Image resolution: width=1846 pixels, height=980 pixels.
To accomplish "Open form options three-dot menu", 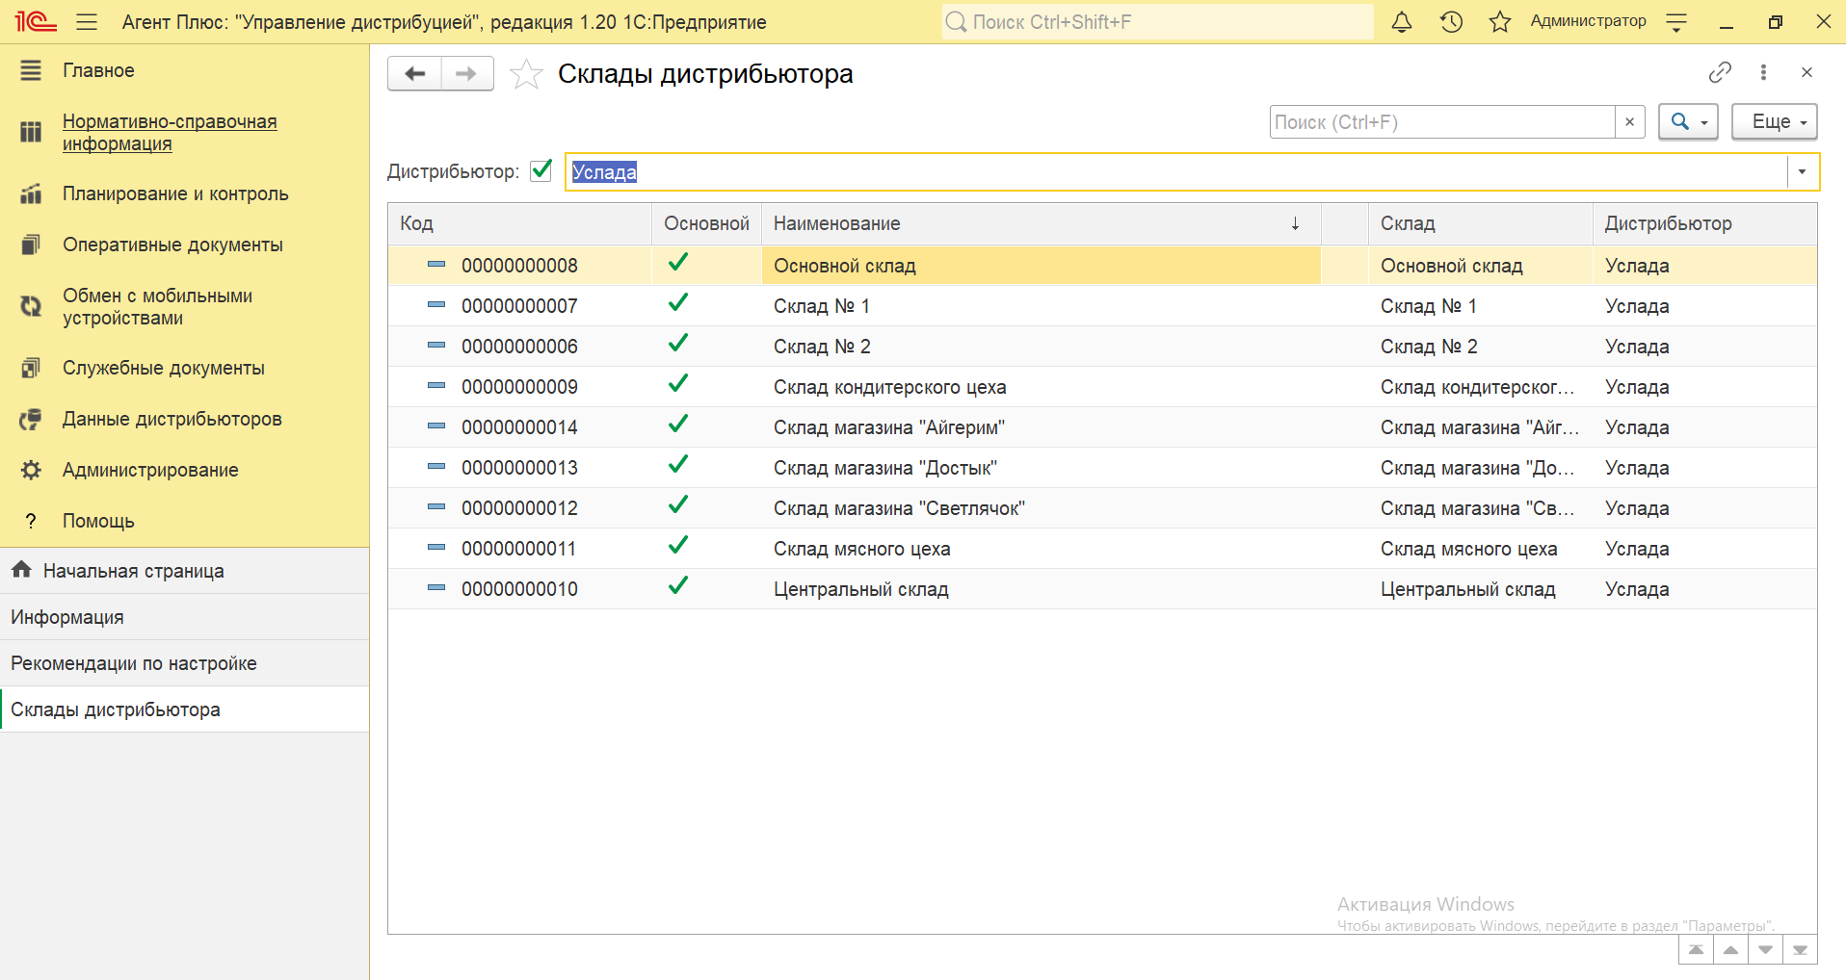I will (x=1763, y=72).
